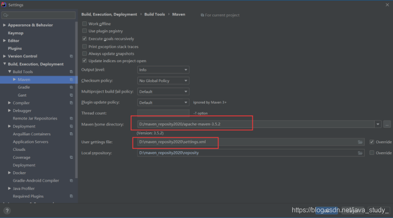Image resolution: width=393 pixels, height=218 pixels.
Task: Click the project-level icon next to Gradle-Android Compiler
Action: click(71, 181)
